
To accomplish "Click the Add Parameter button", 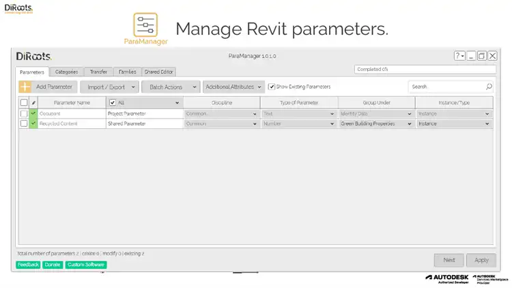I will click(x=48, y=87).
